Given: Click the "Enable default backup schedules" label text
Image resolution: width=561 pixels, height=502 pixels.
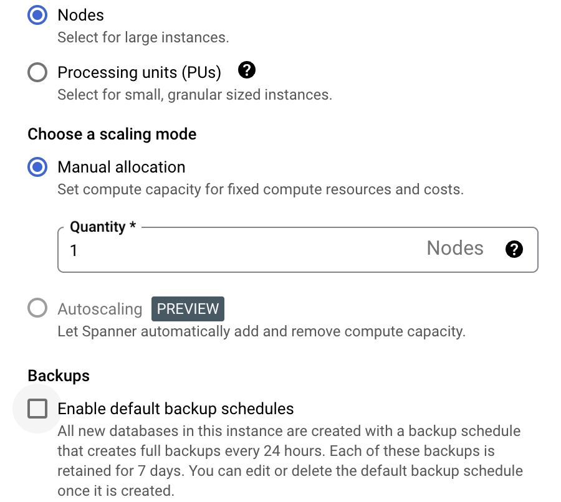Looking at the screenshot, I should [175, 409].
